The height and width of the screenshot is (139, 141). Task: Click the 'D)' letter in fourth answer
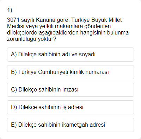point(14,107)
